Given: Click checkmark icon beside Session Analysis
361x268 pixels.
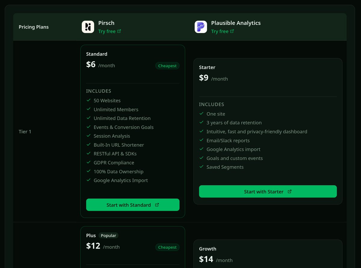Looking at the screenshot, I should click(x=88, y=136).
